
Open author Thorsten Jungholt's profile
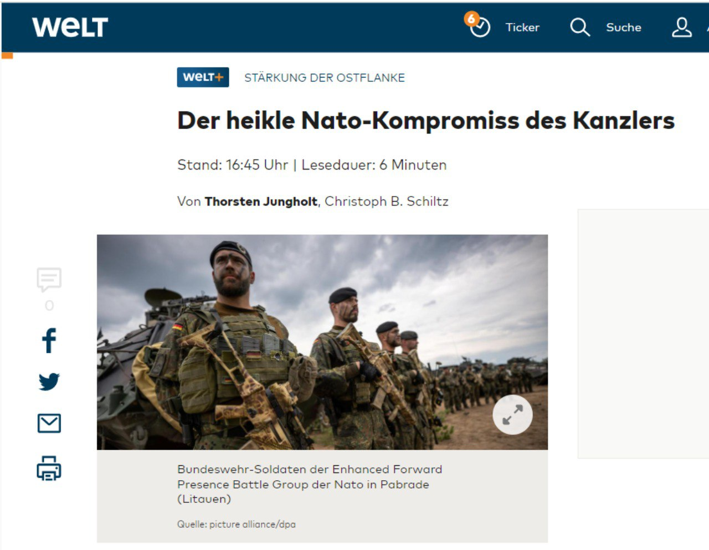[x=261, y=202]
